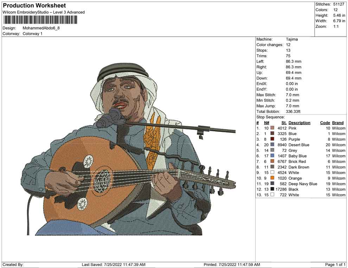Screen dimensions: 348x268
Task: Click the Total Bobbin value 336.33ft
Action: 293,111
